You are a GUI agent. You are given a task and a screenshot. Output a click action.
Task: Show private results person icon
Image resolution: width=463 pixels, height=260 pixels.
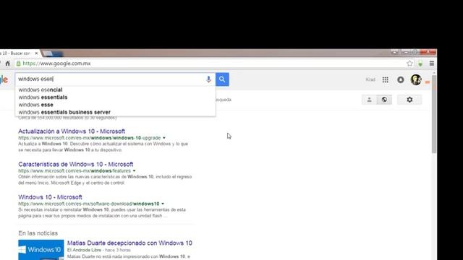(x=370, y=100)
